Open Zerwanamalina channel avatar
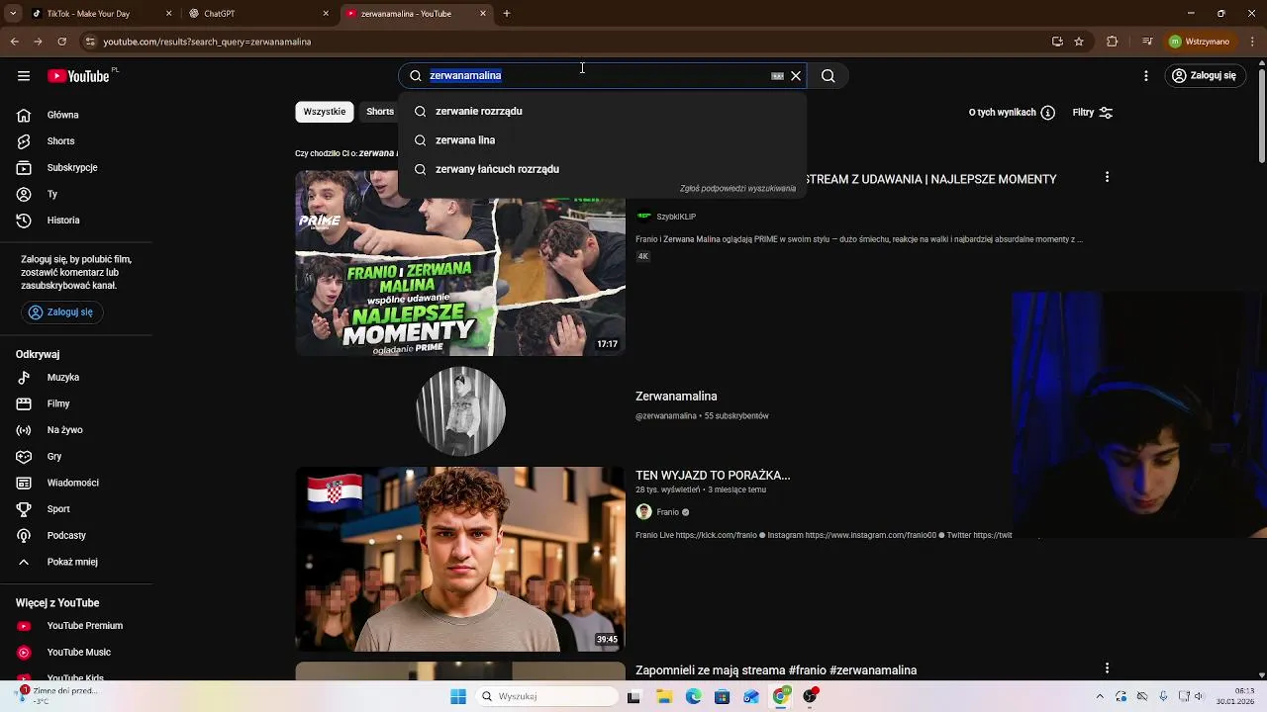Viewport: 1267px width, 712px height. [460, 411]
